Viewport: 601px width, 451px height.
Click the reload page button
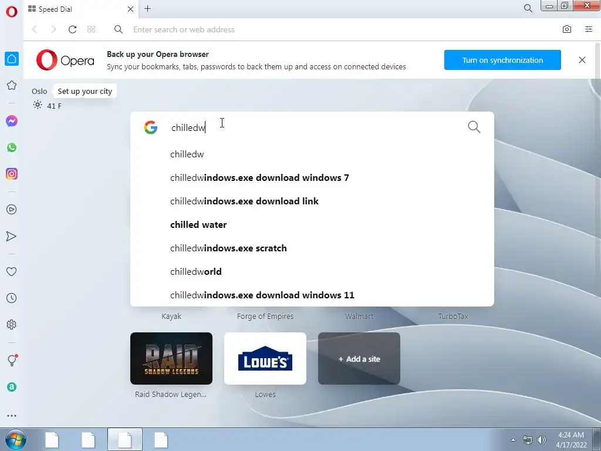pos(72,29)
